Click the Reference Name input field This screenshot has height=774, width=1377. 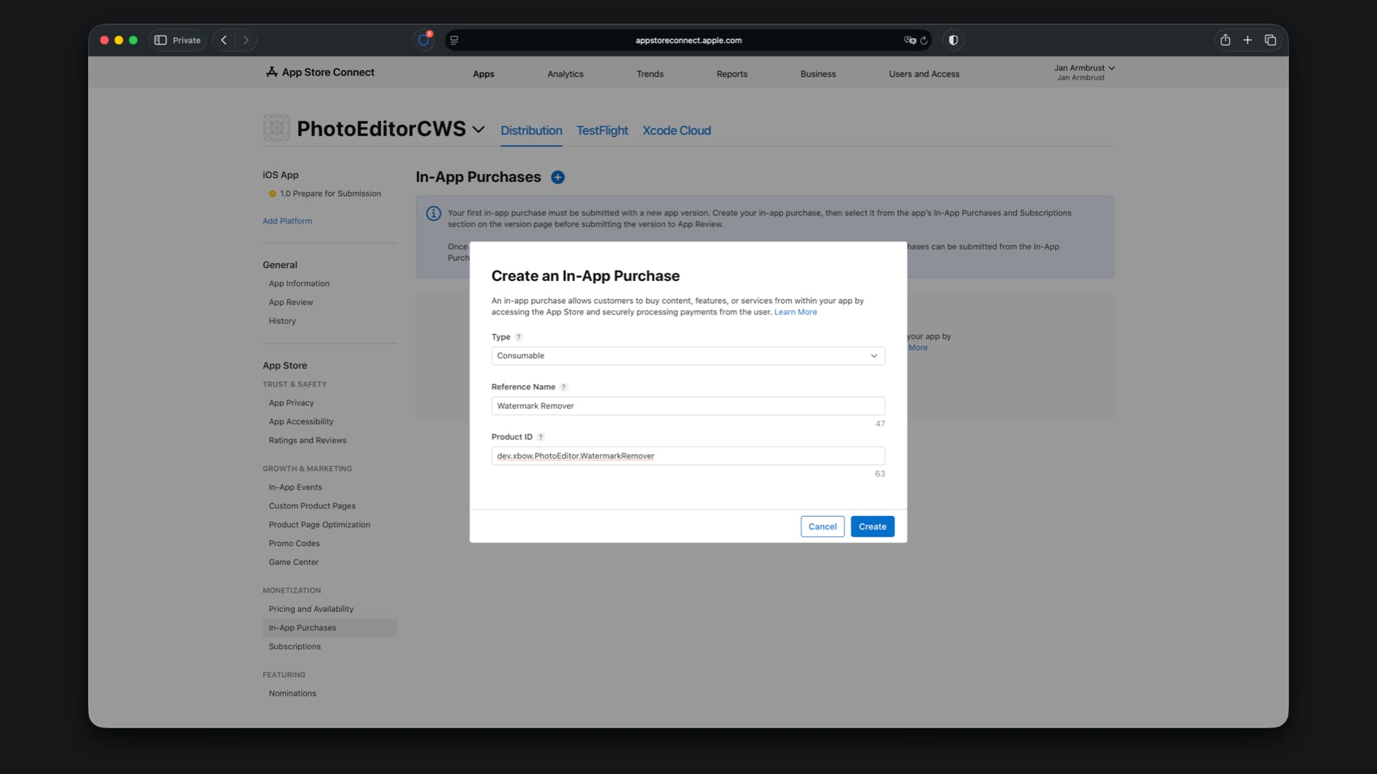687,406
